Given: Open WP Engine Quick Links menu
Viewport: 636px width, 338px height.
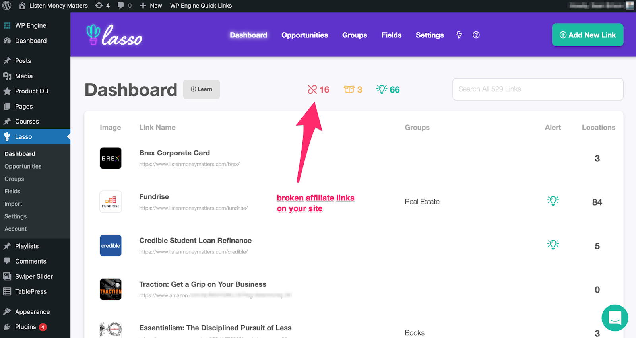Looking at the screenshot, I should coord(201,6).
